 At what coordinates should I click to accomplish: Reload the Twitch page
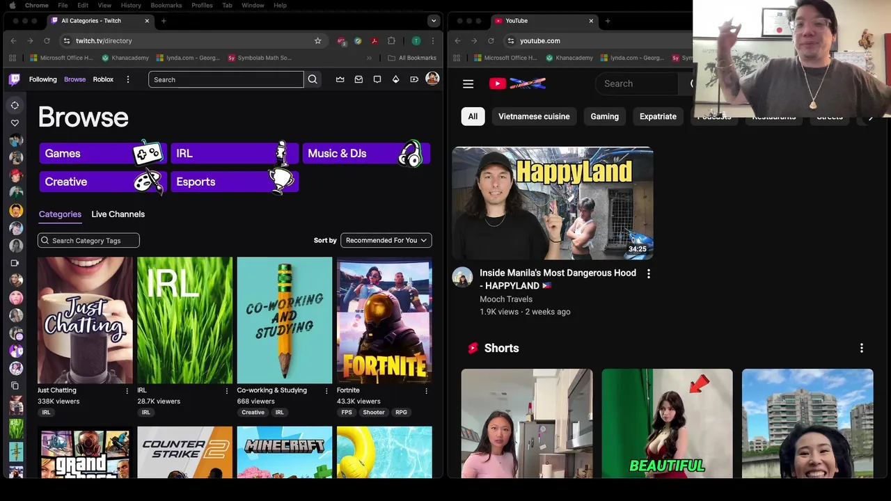(x=47, y=41)
